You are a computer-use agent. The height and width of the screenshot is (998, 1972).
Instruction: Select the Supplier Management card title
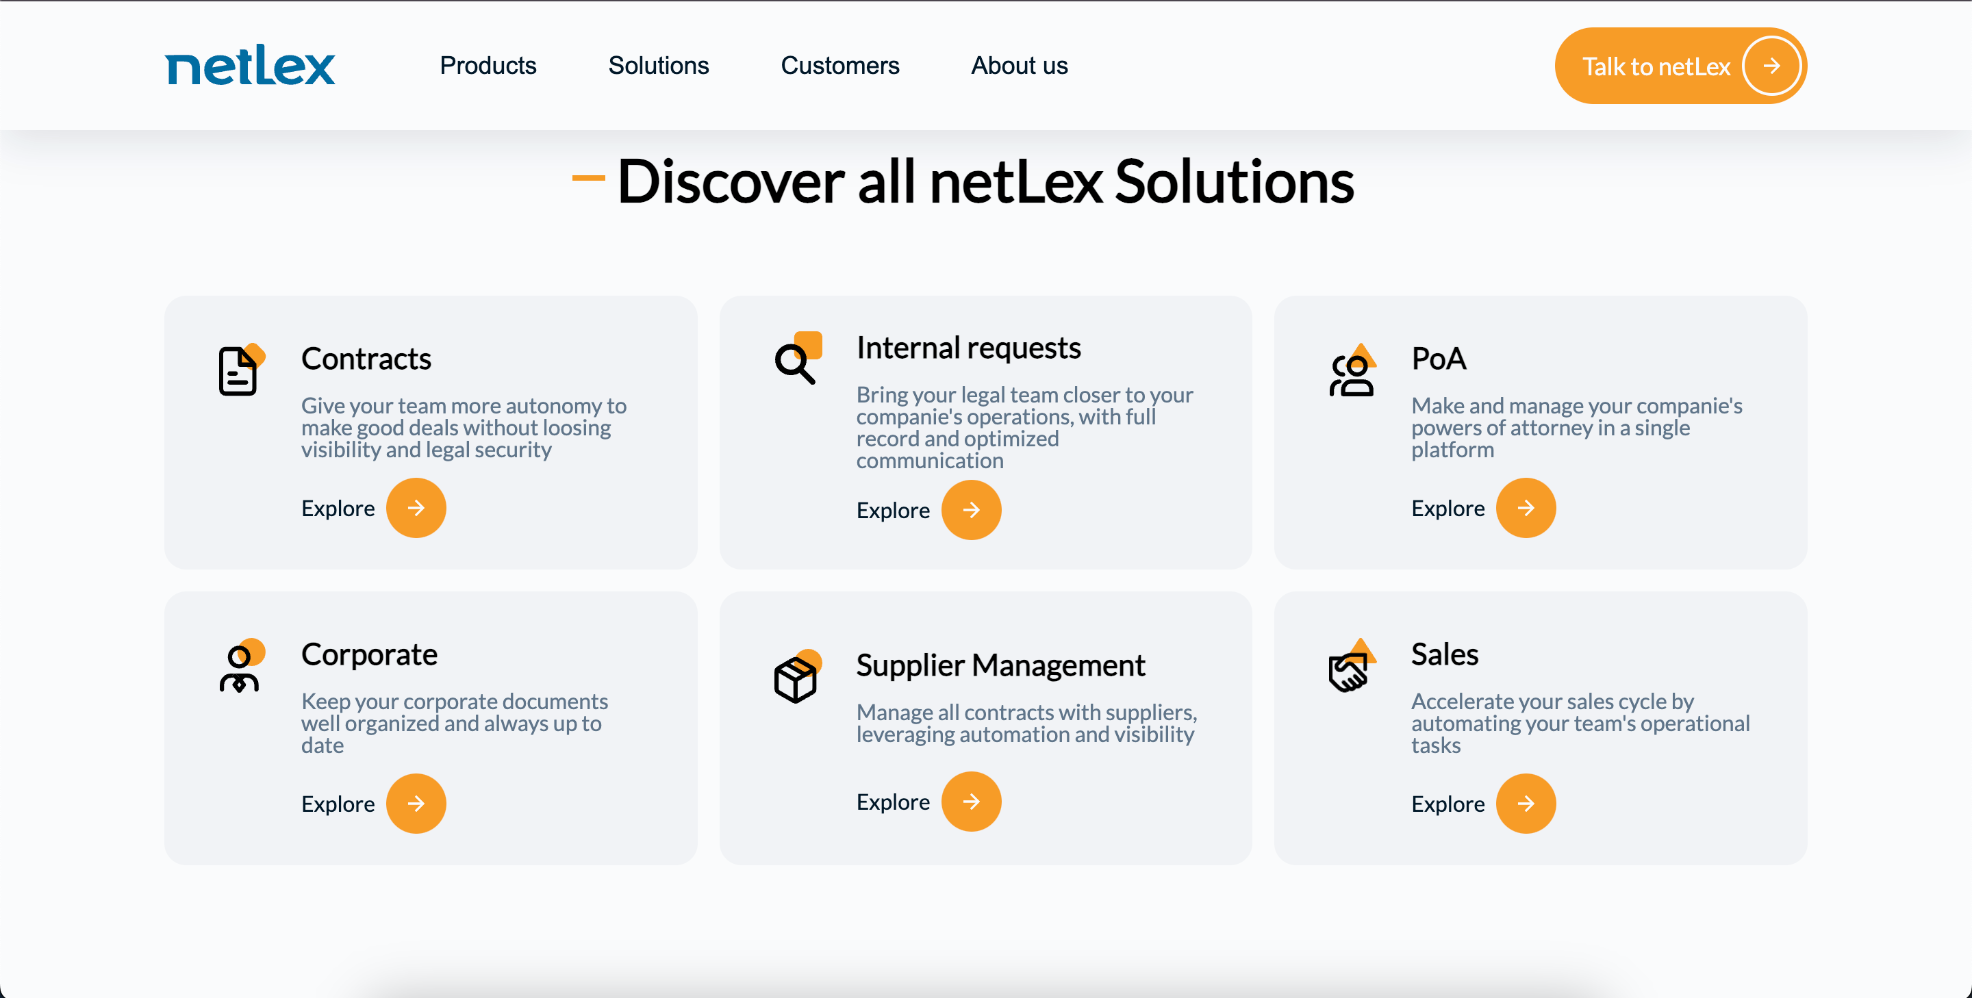point(1000,665)
